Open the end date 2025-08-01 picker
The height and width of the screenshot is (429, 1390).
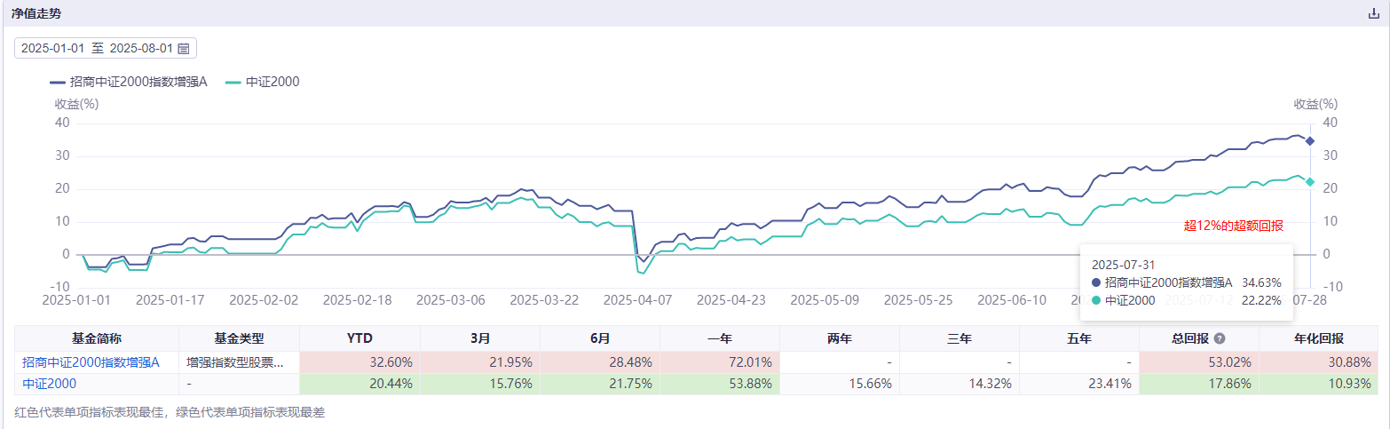(141, 49)
